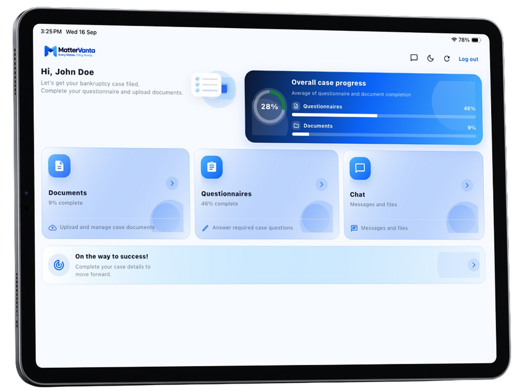Open Questionnaires card via chevron arrow

pyautogui.click(x=321, y=185)
